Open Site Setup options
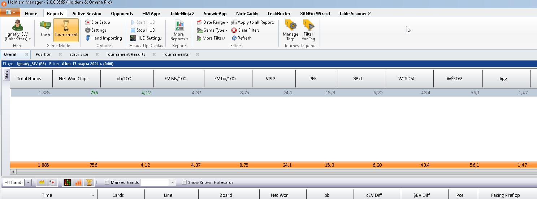The image size is (537, 199). (98, 22)
